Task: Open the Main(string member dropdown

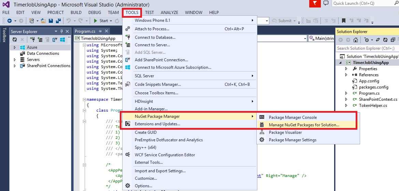Action: tap(321, 38)
